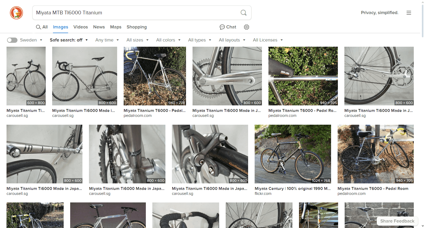Open the 940 × 778 pedalroom bike thumbnail
425x228 pixels.
point(155,76)
